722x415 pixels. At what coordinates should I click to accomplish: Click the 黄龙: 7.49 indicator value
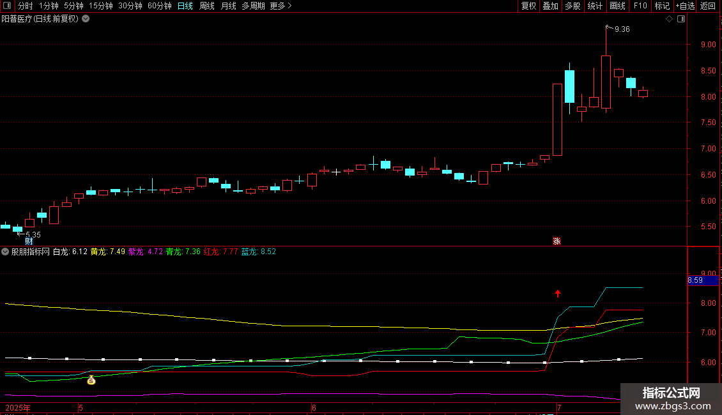(x=108, y=252)
